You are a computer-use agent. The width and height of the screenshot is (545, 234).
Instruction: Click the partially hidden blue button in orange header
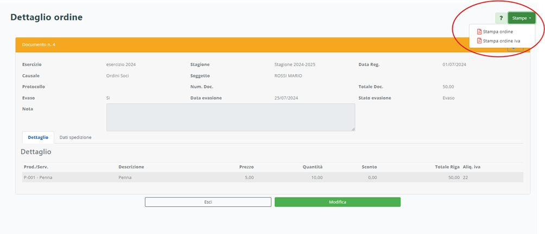coord(515,49)
